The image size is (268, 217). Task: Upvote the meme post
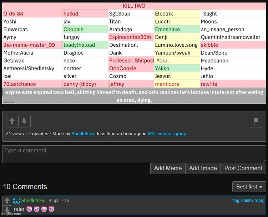pyautogui.click(x=12, y=121)
